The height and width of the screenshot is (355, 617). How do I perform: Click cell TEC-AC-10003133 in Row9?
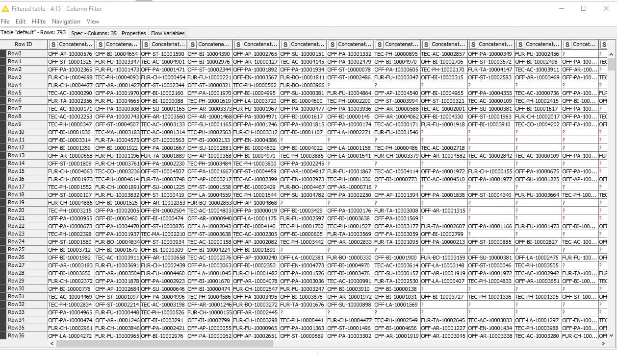(163, 124)
